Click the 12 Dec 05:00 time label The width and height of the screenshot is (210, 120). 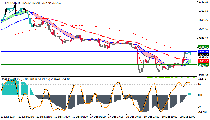[x=26, y=117]
